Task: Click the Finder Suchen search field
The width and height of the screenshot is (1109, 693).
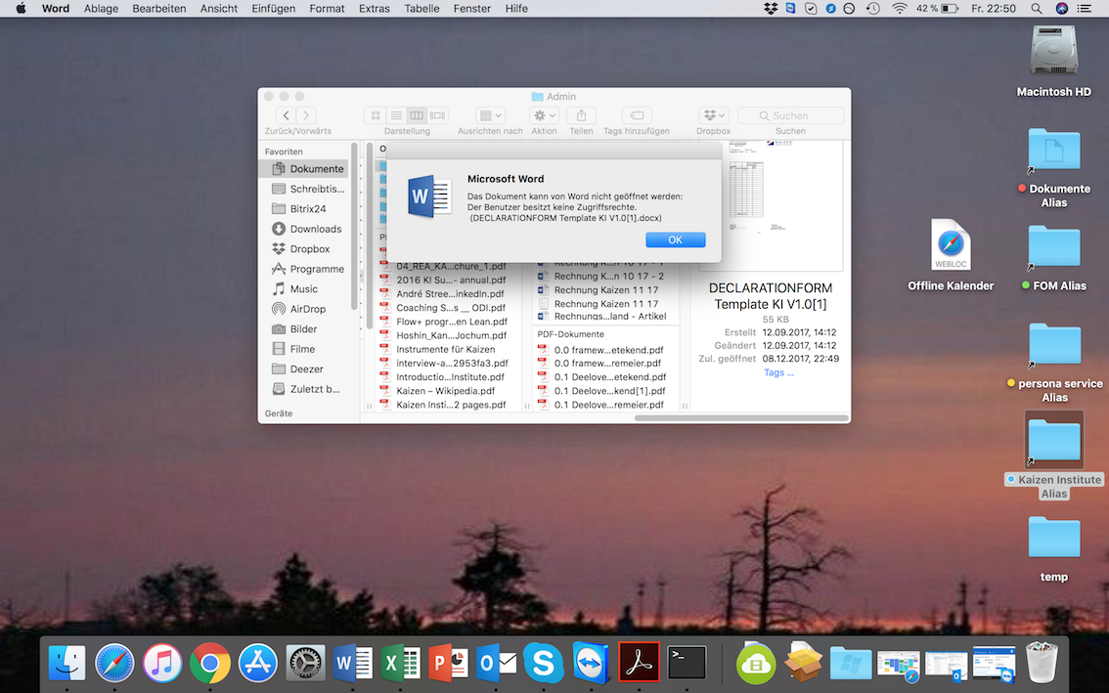Action: (790, 115)
